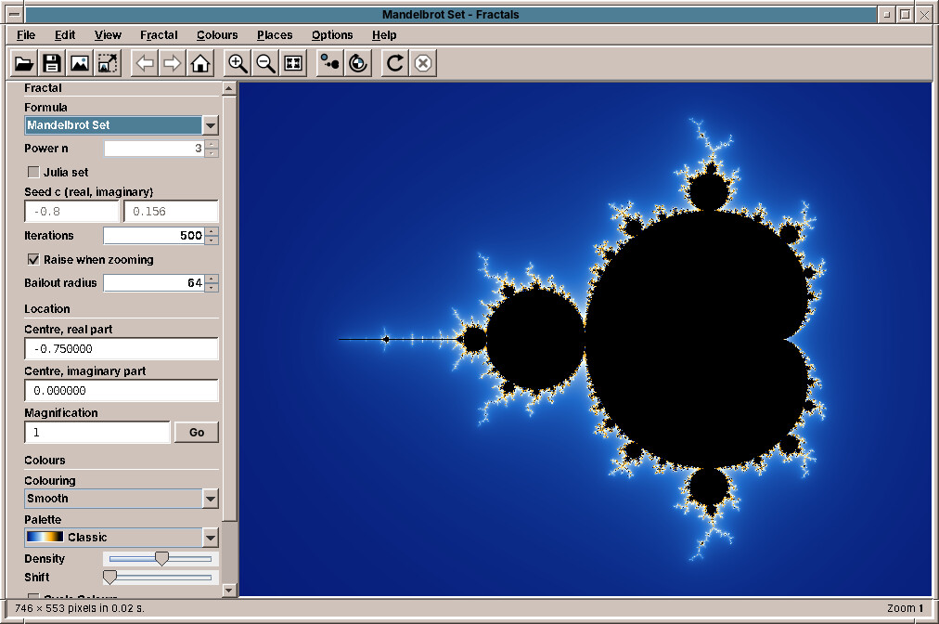Open the Places menu
Screen dimensions: 939x624
(275, 34)
